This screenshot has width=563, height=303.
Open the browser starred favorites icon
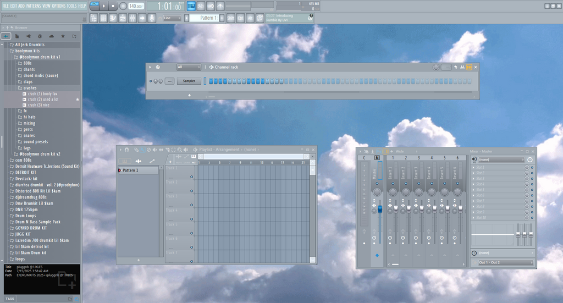tap(63, 36)
